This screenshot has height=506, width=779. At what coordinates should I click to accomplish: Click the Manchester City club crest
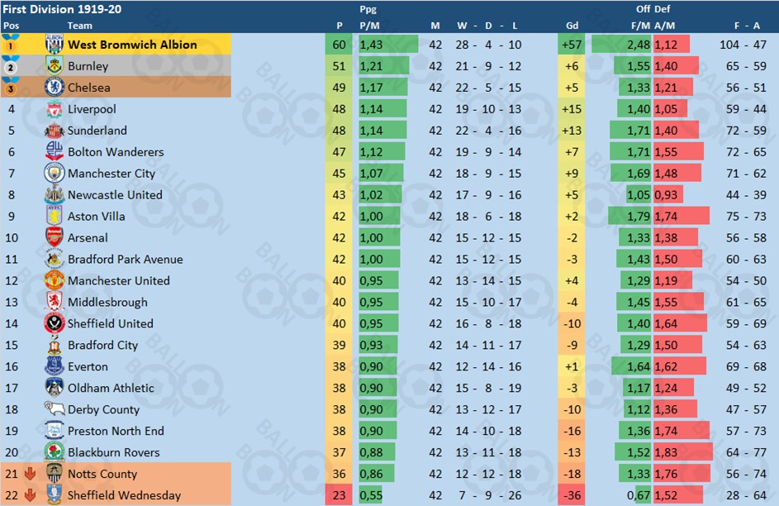tap(55, 173)
